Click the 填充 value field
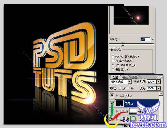 pos(152,88)
